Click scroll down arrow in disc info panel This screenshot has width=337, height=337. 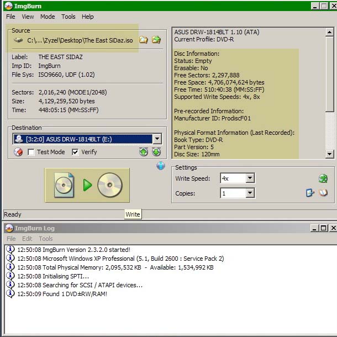pyautogui.click(x=329, y=154)
